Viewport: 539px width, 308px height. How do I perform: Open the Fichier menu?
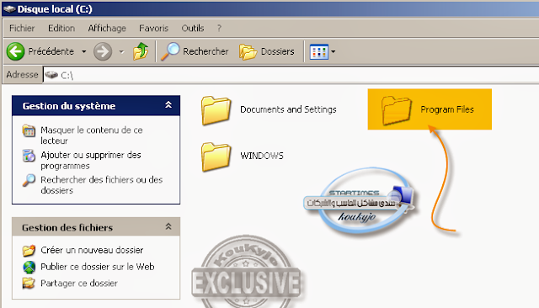22,28
